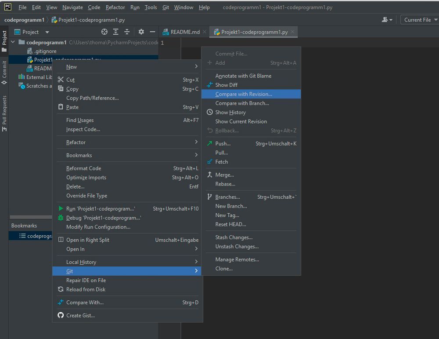Collapse all nodes in the Project panel
Viewport: 439px width, 339px height.
click(126, 32)
